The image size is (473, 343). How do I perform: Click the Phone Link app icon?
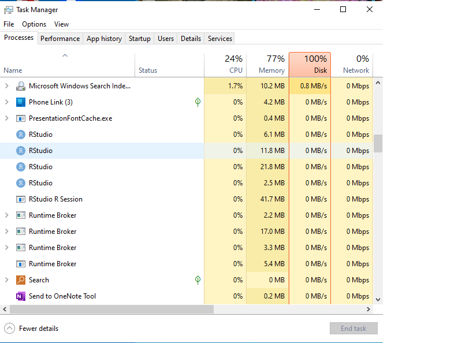(x=21, y=102)
